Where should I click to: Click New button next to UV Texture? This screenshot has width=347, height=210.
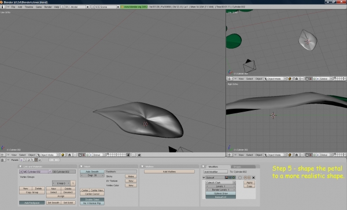click(131, 181)
